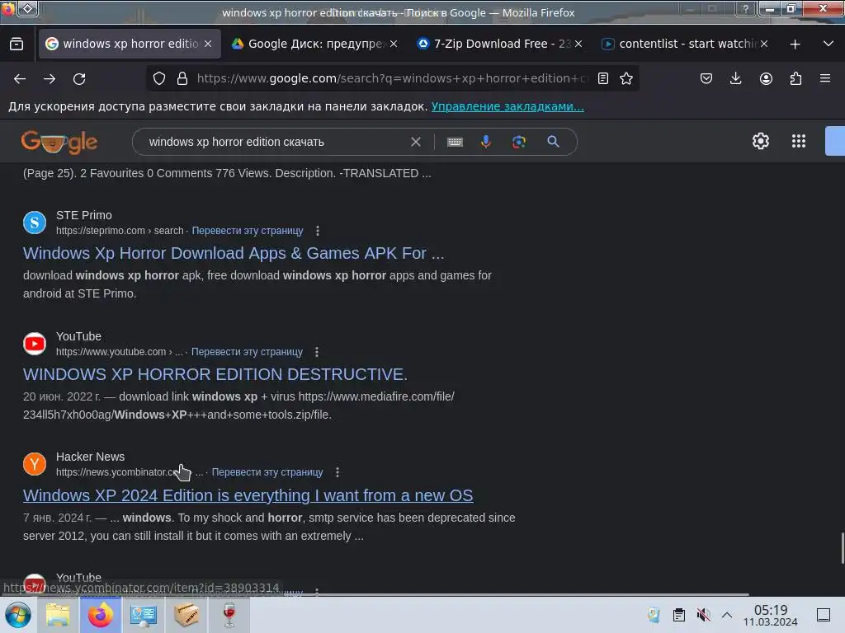Open the Firefox hamburger menu
Screen dimensions: 845x633
(x=825, y=78)
